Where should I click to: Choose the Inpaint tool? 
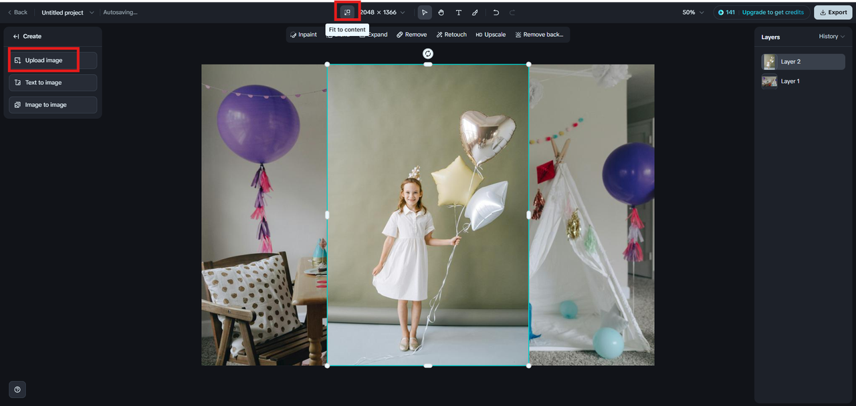coord(304,35)
